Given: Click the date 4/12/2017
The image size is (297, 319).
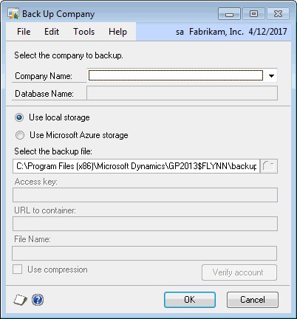Looking at the screenshot, I should point(267,32).
